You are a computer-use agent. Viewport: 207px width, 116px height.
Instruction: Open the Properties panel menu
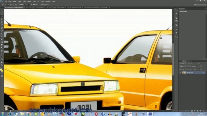pyautogui.click(x=206, y=9)
